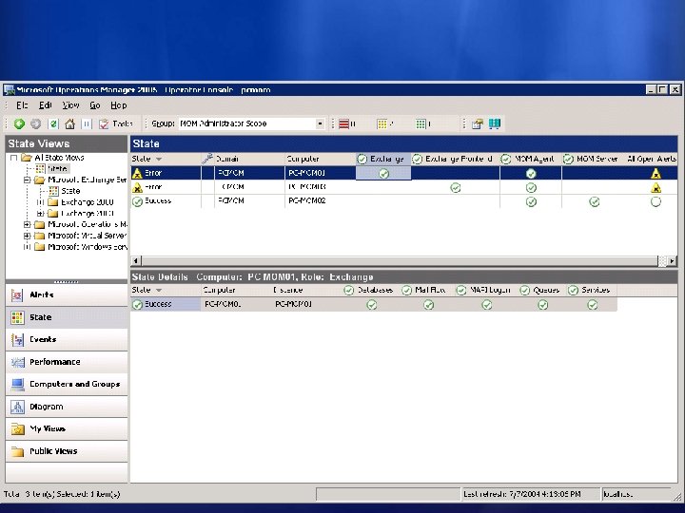Screen dimensions: 685x513
Task: Open the Tasks pane from the toolbar
Action: click(x=115, y=123)
